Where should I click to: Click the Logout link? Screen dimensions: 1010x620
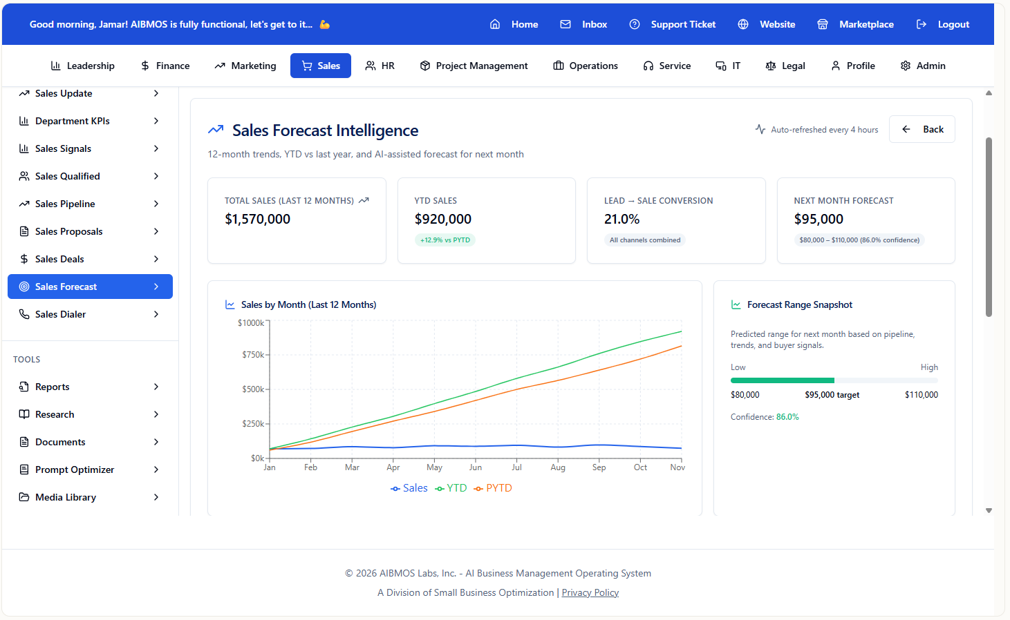pyautogui.click(x=943, y=24)
